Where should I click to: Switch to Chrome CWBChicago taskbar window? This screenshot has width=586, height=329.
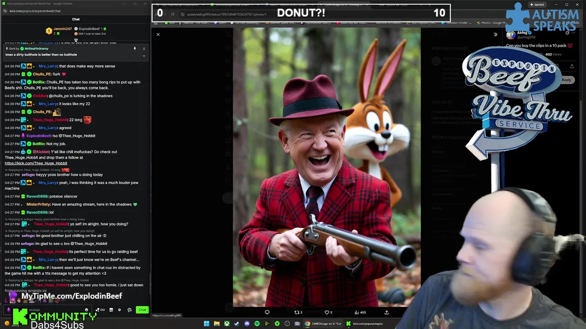[324, 324]
